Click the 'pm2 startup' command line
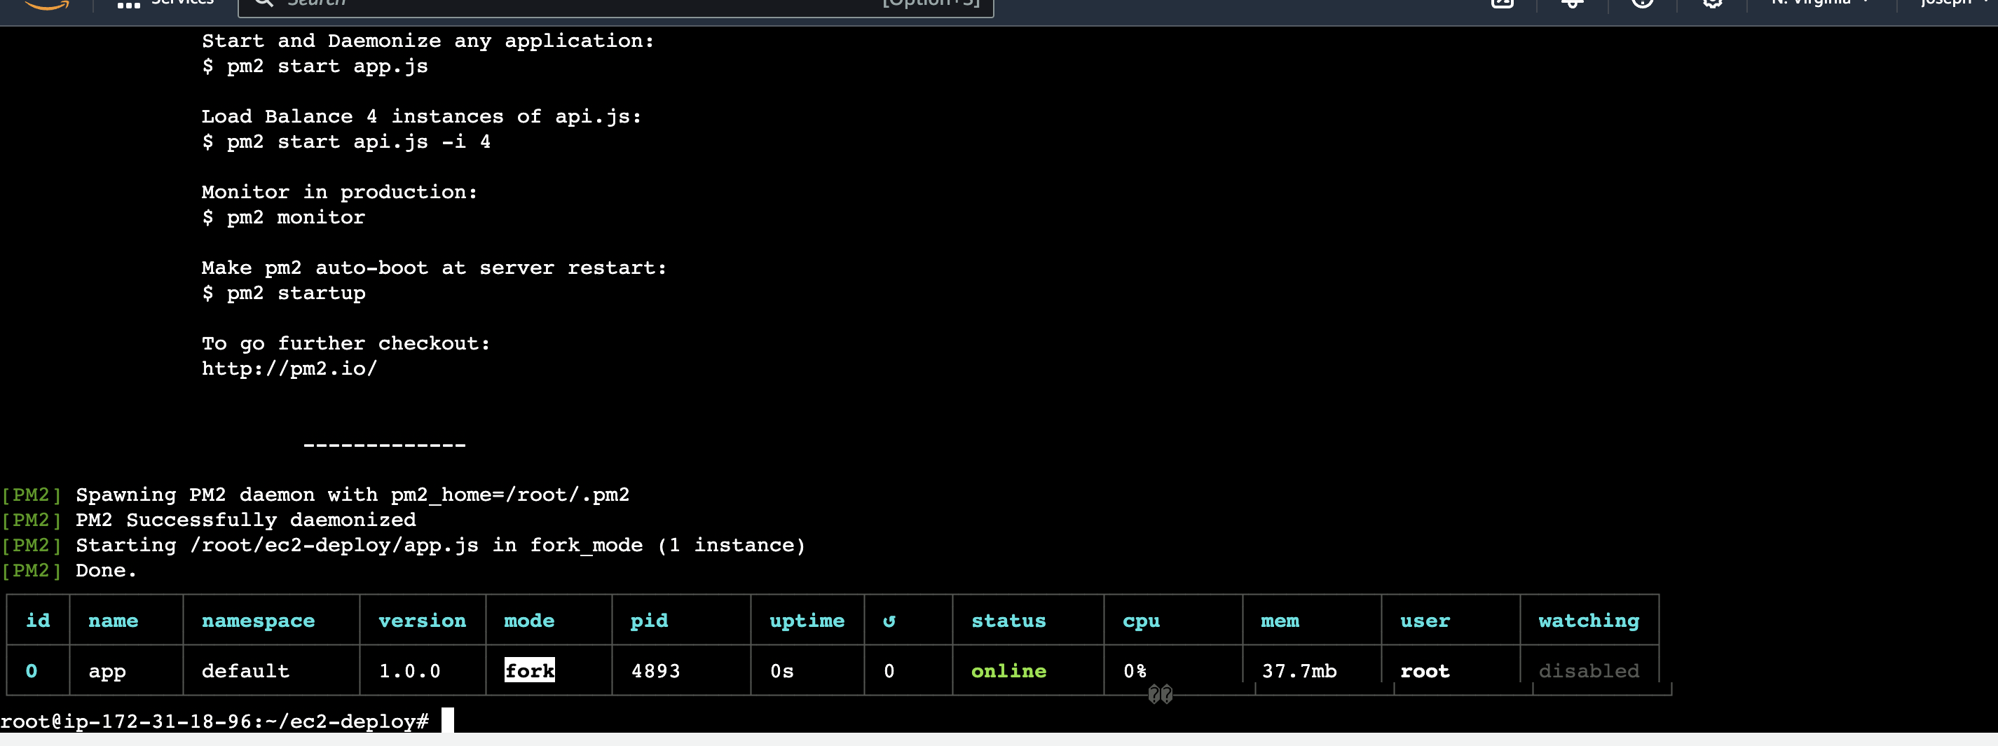1998x746 pixels. click(x=283, y=293)
